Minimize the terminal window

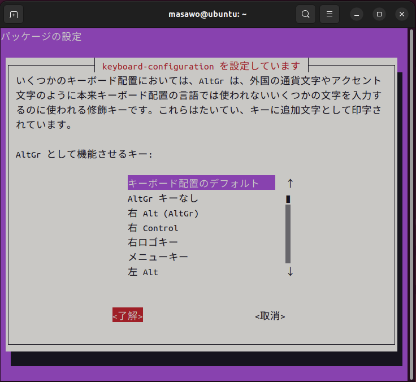357,14
